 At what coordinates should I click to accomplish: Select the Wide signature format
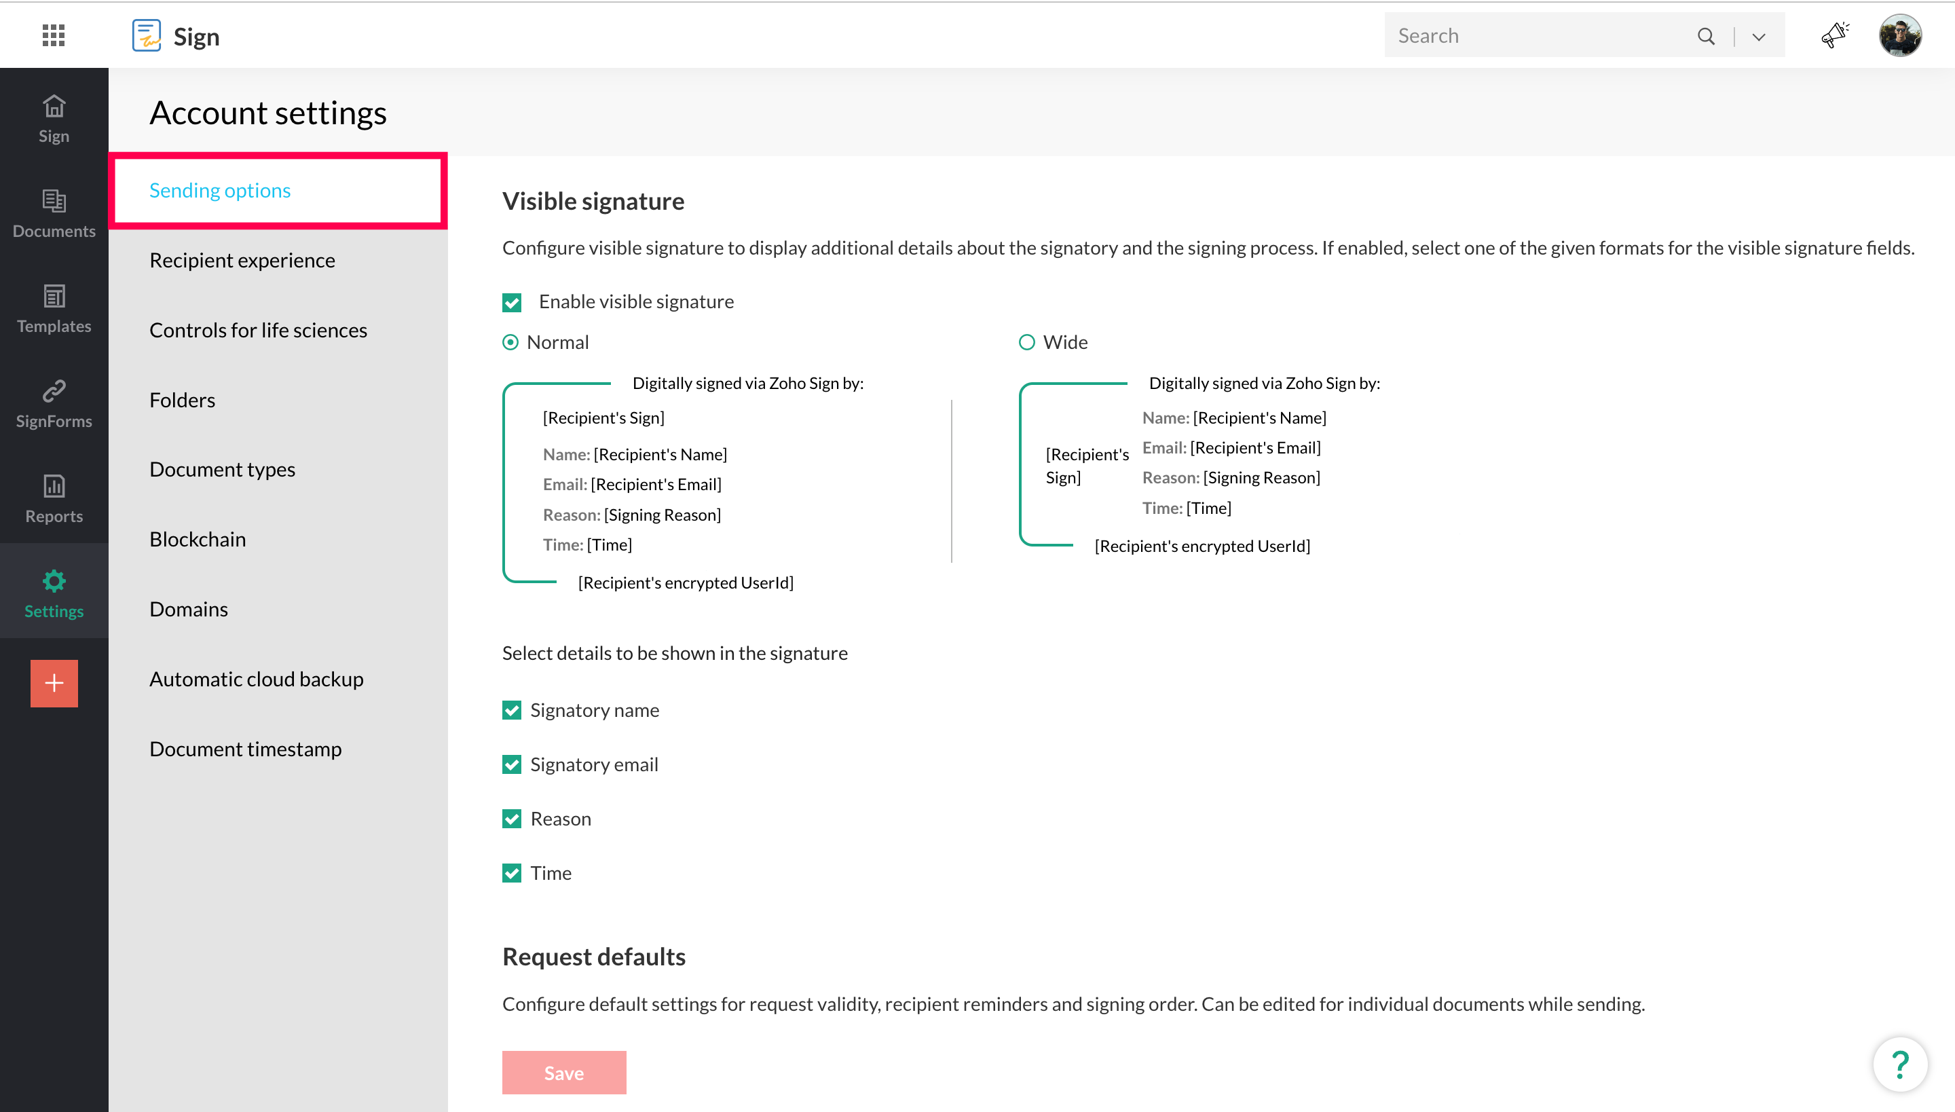tap(1026, 342)
